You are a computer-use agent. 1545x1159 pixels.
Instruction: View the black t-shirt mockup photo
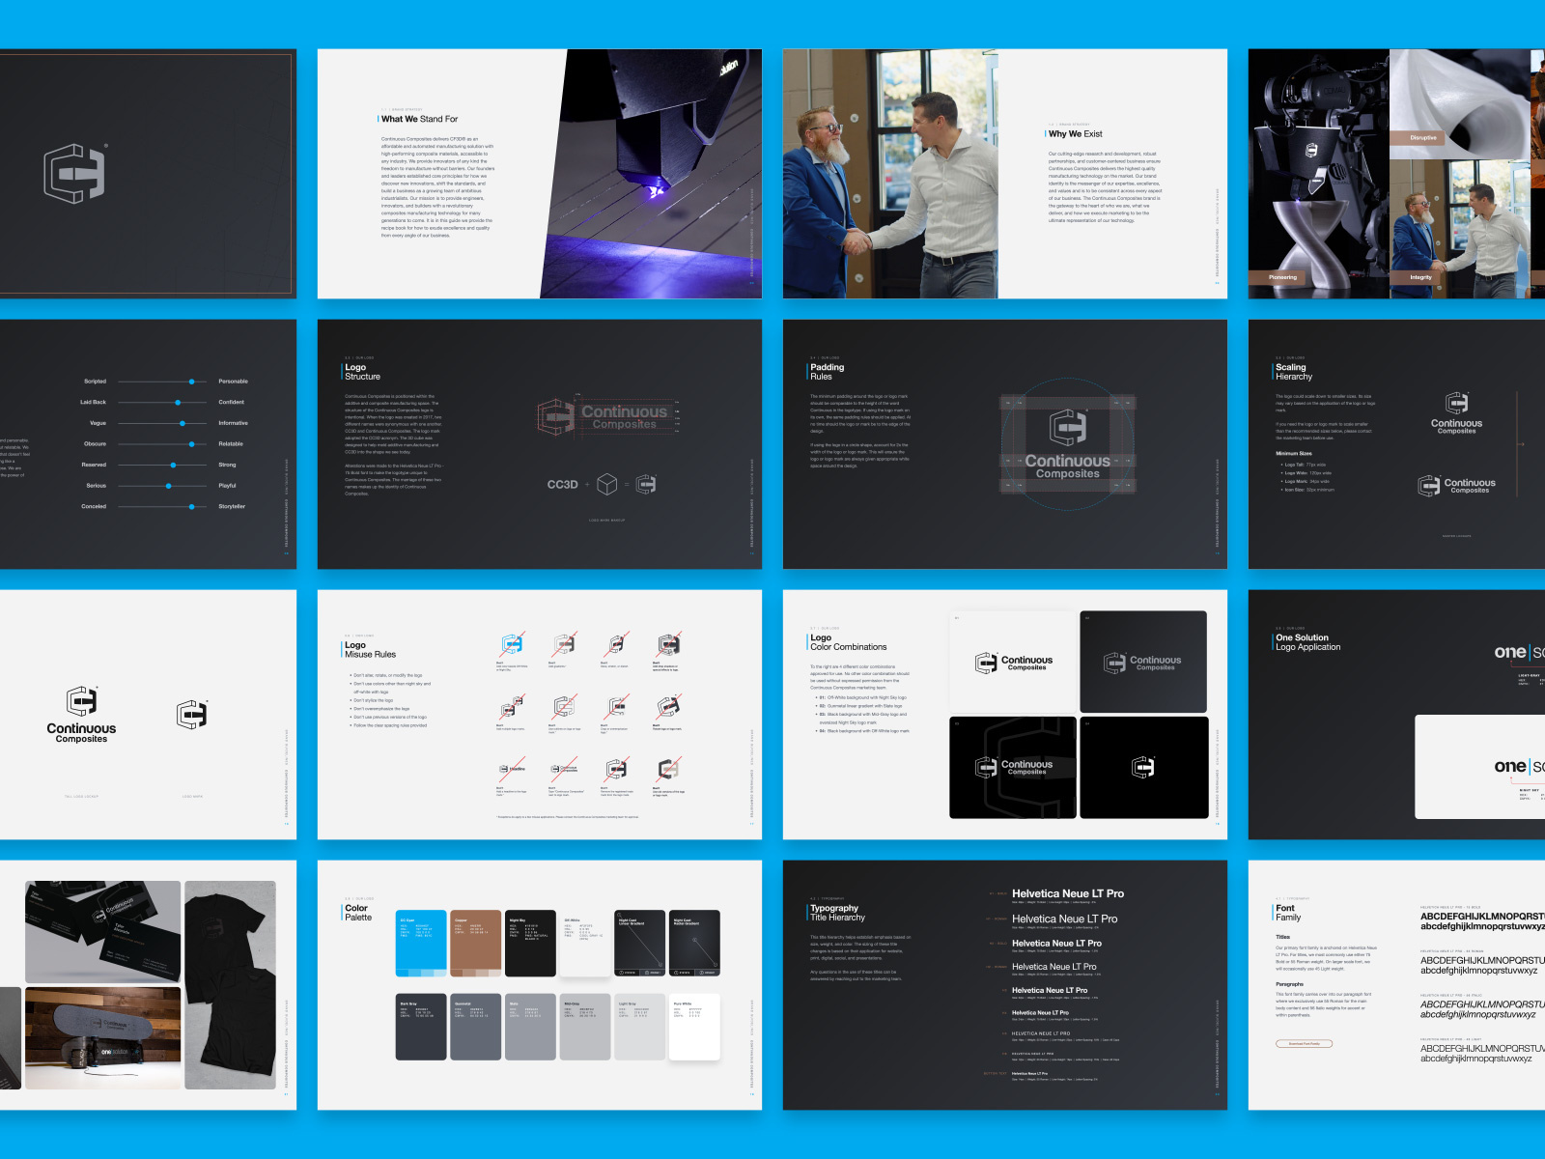pyautogui.click(x=230, y=985)
